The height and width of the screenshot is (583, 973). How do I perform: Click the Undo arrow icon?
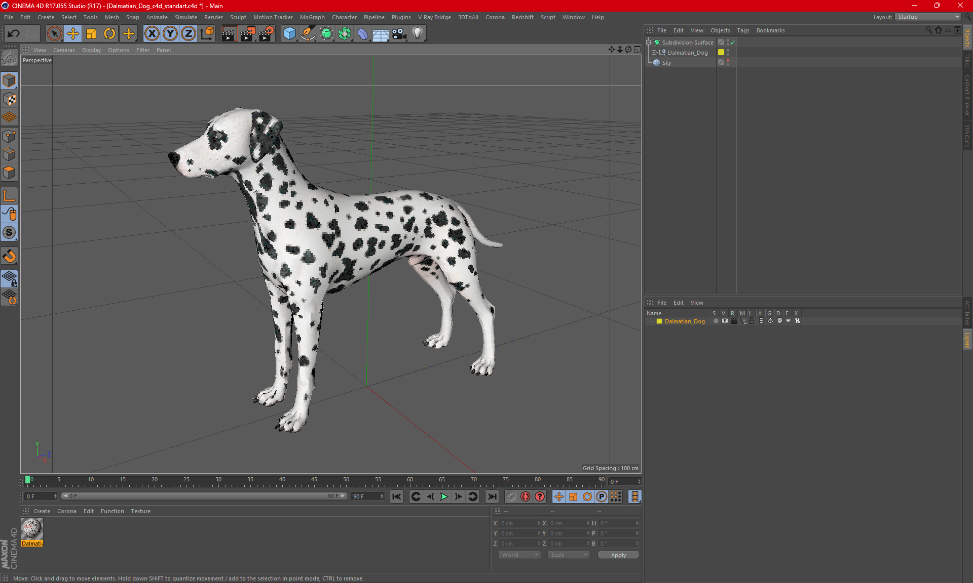(14, 34)
